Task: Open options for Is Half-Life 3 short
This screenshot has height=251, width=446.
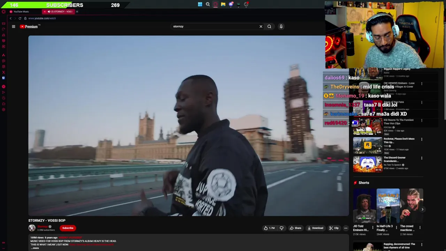Action: pyautogui.click(x=396, y=228)
